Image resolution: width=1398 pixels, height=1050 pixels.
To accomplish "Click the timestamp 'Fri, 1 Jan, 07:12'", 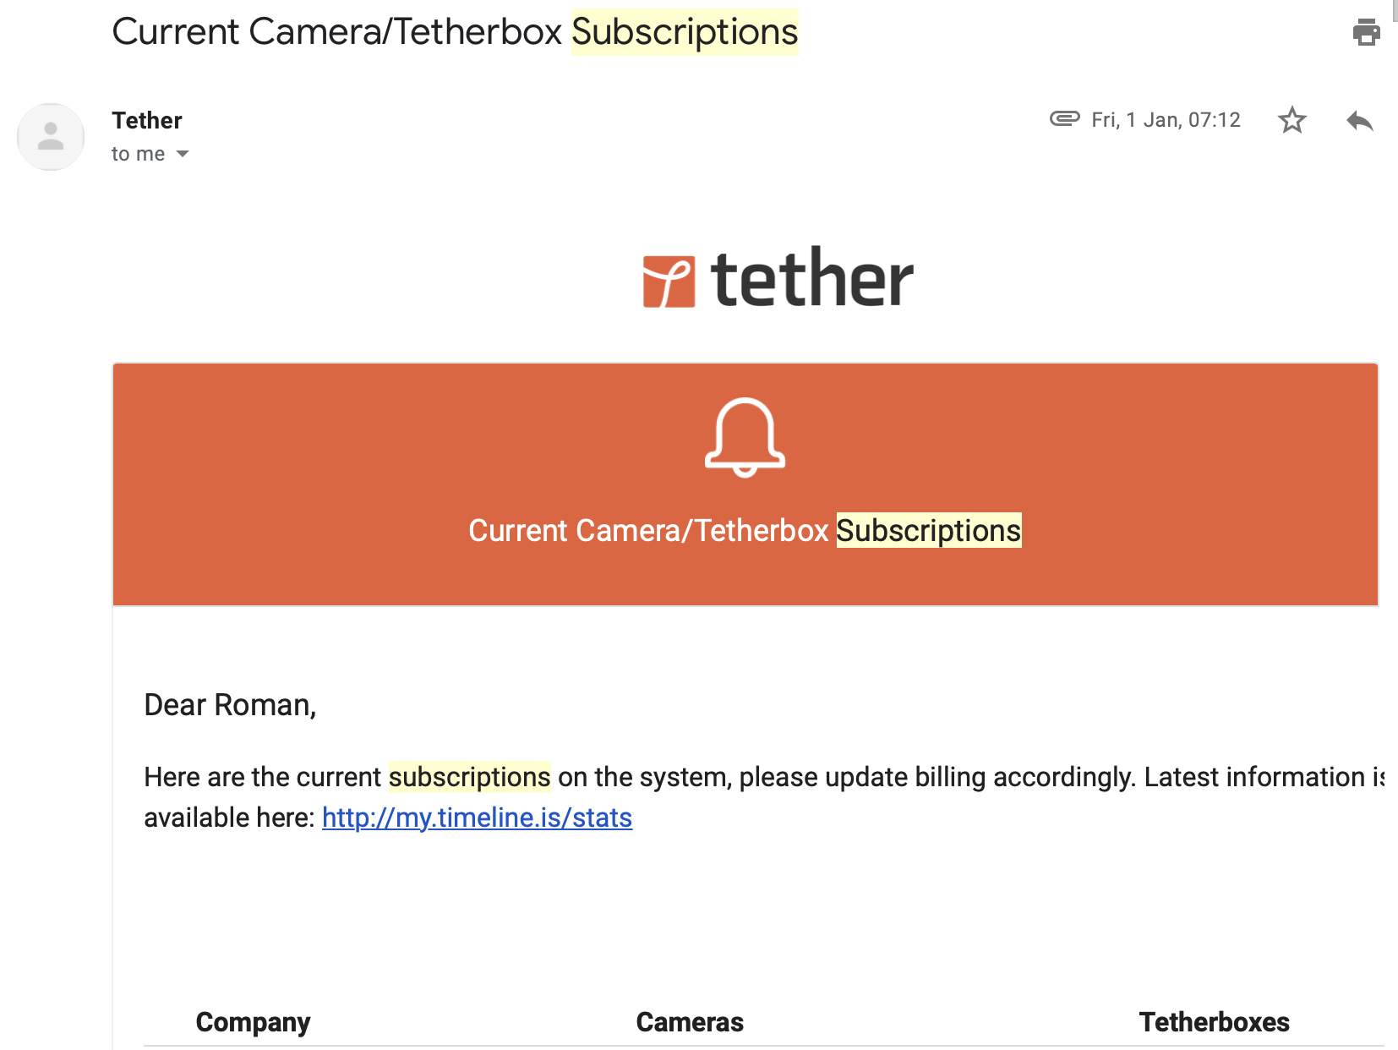I will coord(1165,120).
